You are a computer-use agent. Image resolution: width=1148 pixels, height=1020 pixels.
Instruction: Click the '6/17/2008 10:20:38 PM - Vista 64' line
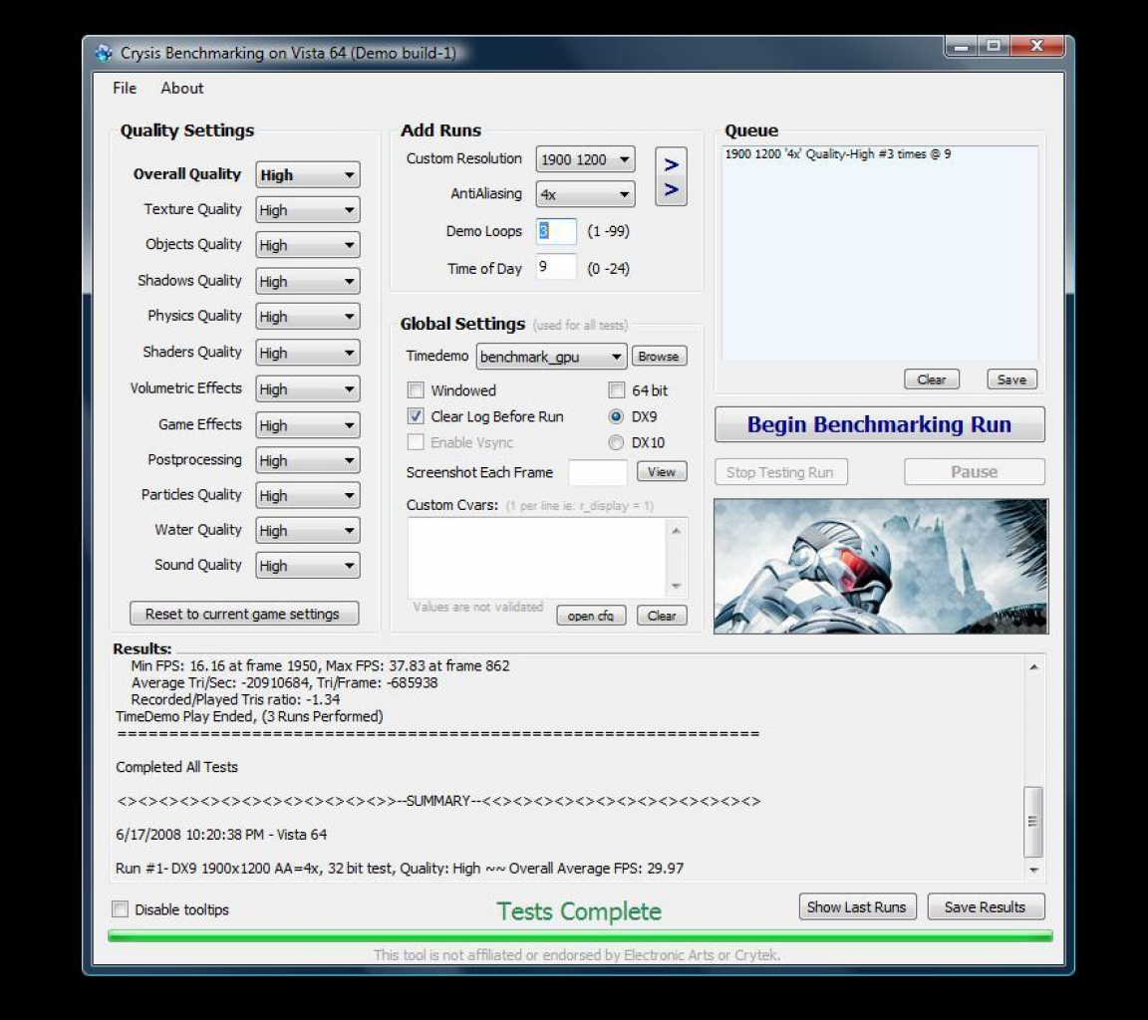tap(221, 834)
